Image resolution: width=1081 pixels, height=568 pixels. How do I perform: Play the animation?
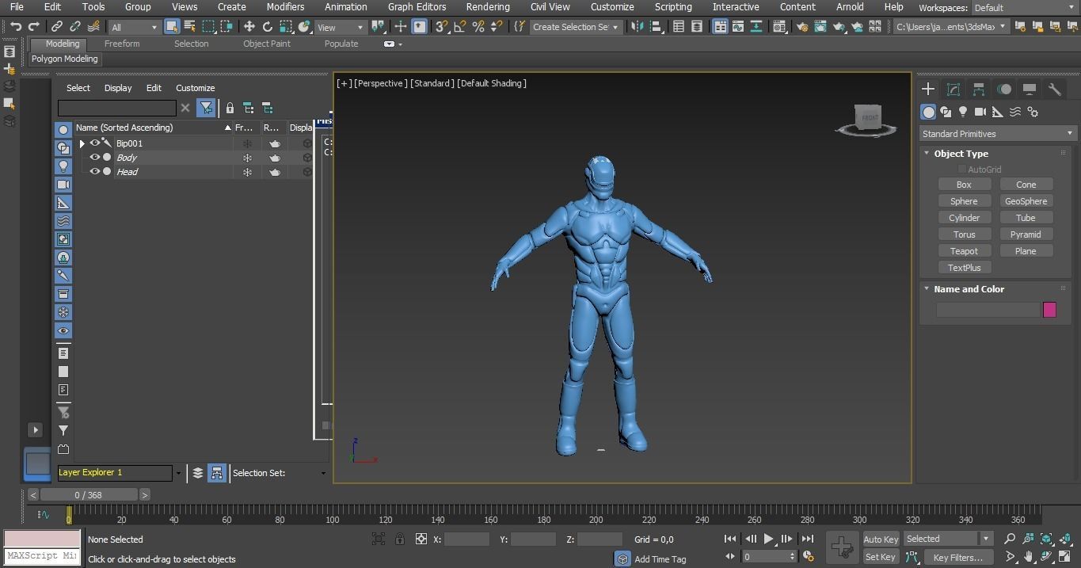(768, 539)
